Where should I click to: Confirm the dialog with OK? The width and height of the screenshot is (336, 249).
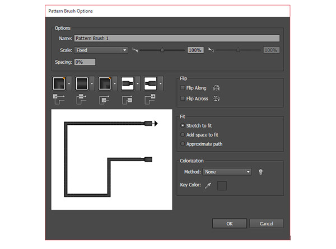230,224
